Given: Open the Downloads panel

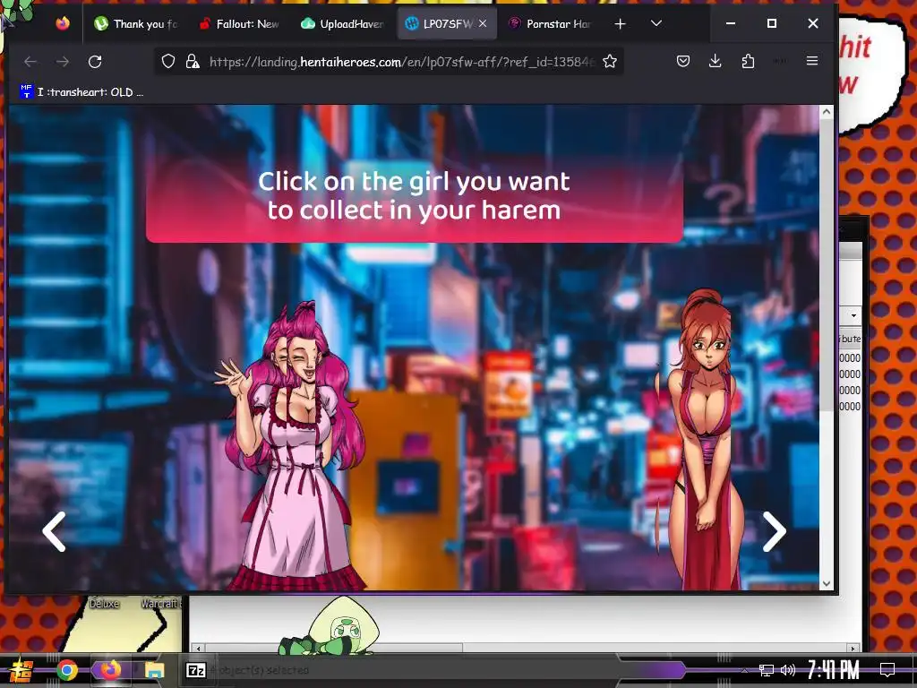Looking at the screenshot, I should coord(715,61).
